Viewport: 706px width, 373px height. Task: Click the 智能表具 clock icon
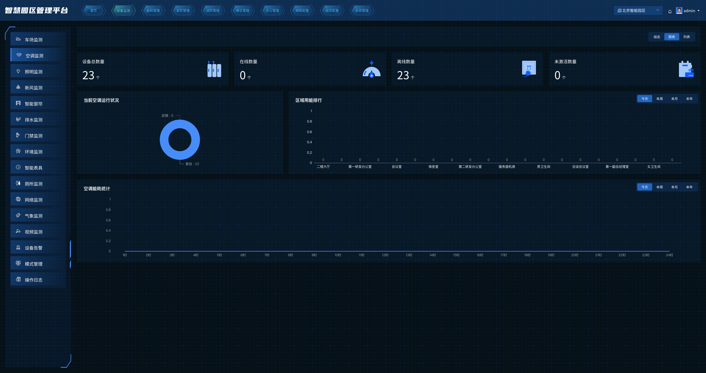pos(18,167)
